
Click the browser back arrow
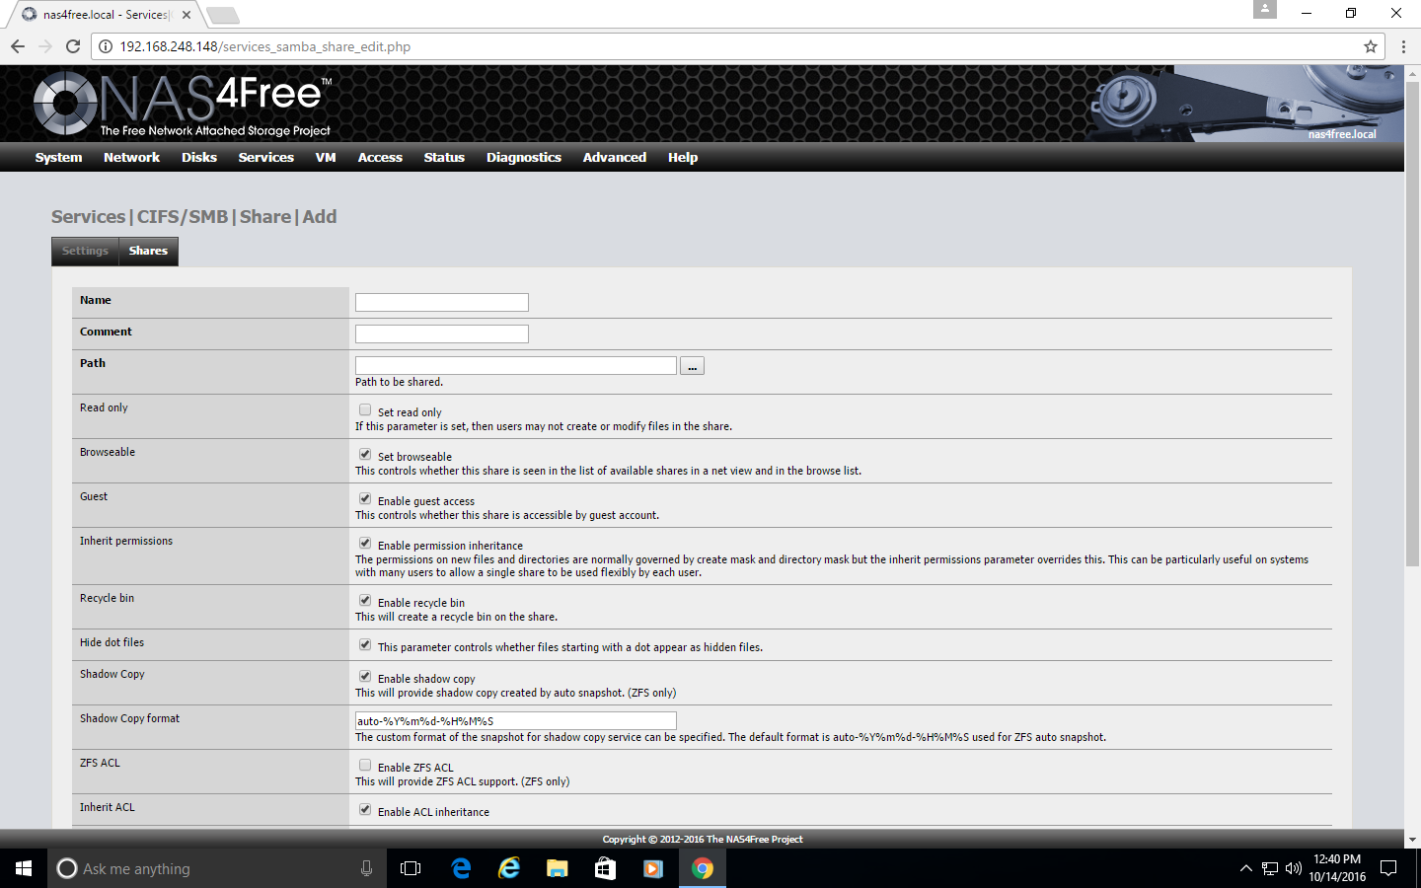coord(18,46)
